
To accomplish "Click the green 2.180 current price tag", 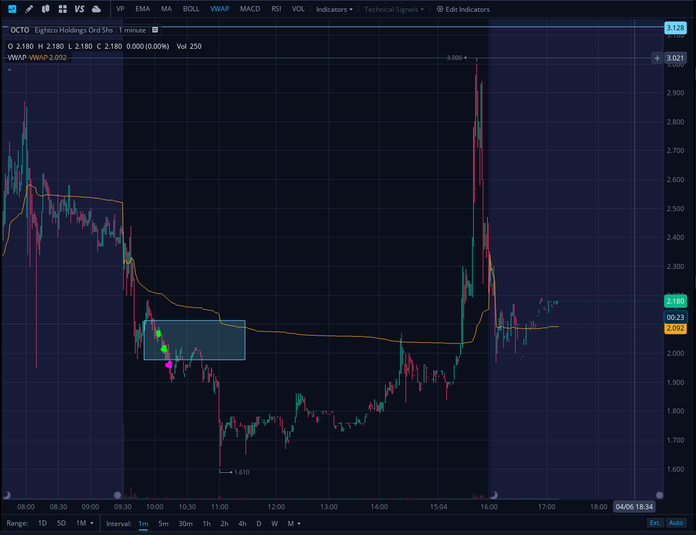I will (x=676, y=301).
